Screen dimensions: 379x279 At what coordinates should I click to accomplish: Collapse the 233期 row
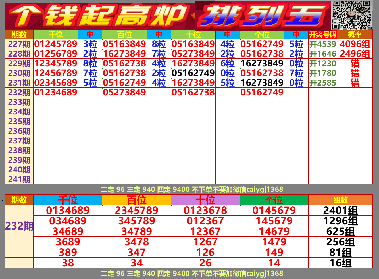click(18, 102)
